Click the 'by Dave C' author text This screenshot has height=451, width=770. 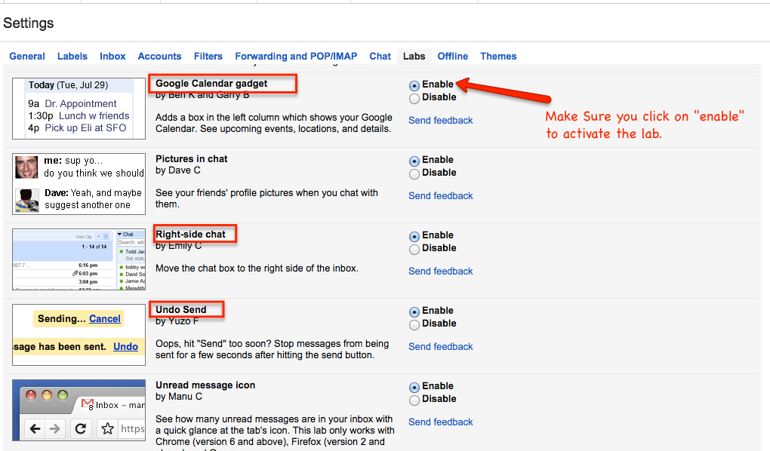tap(177, 170)
